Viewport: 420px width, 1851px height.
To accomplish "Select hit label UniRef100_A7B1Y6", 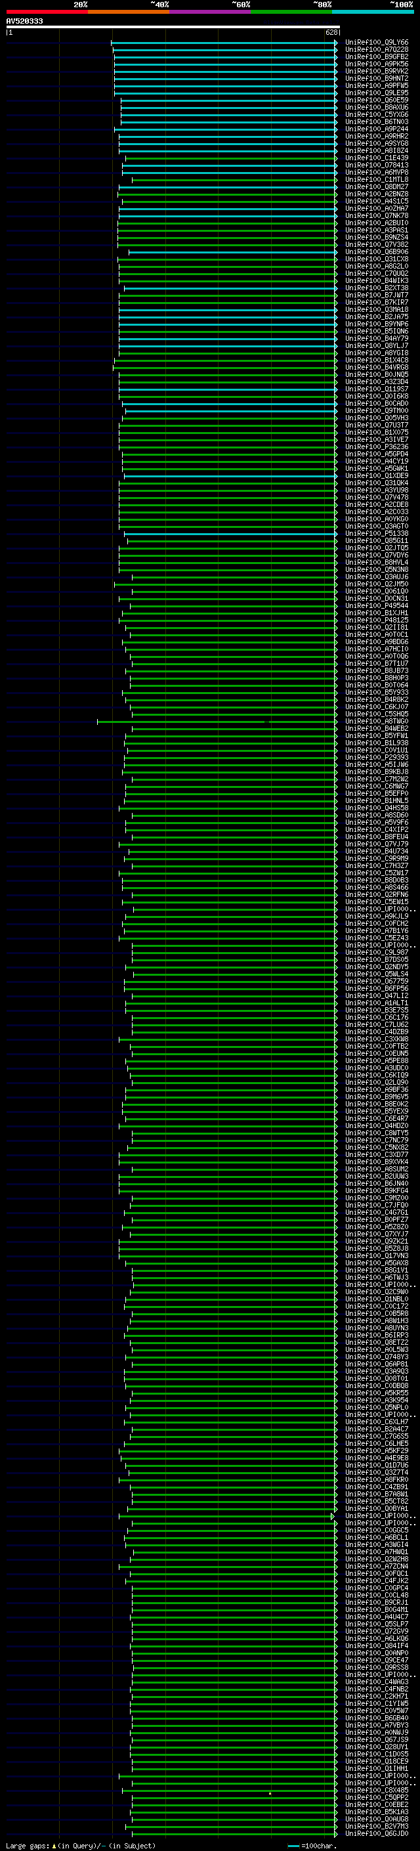I will (x=376, y=930).
